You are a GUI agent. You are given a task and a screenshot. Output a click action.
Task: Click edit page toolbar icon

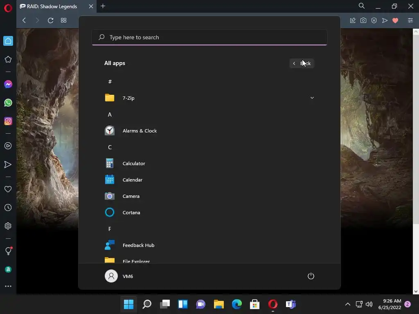(353, 20)
